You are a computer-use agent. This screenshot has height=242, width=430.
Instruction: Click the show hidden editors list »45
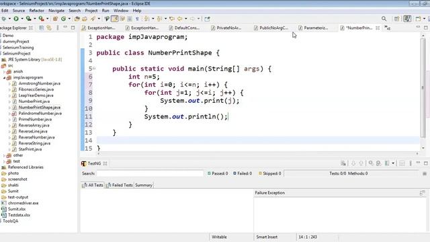pyautogui.click(x=387, y=28)
